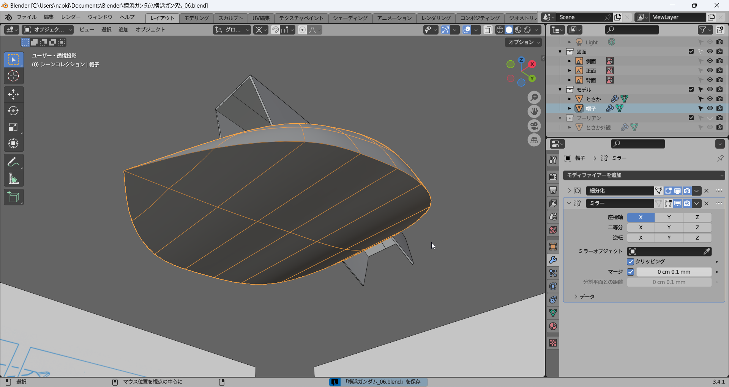Select the 3D Cursor tool
The height and width of the screenshot is (387, 729).
13,76
